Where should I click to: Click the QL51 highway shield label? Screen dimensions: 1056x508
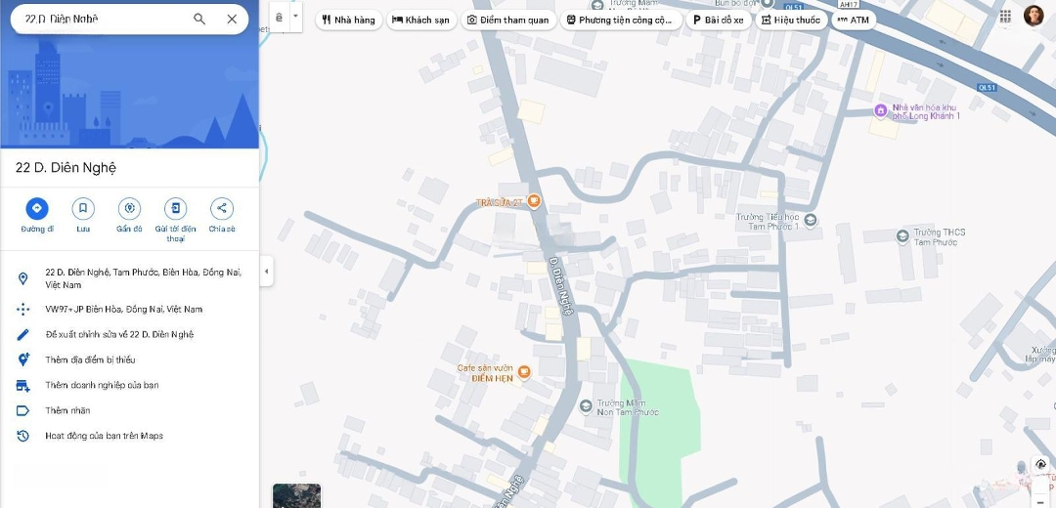point(987,88)
